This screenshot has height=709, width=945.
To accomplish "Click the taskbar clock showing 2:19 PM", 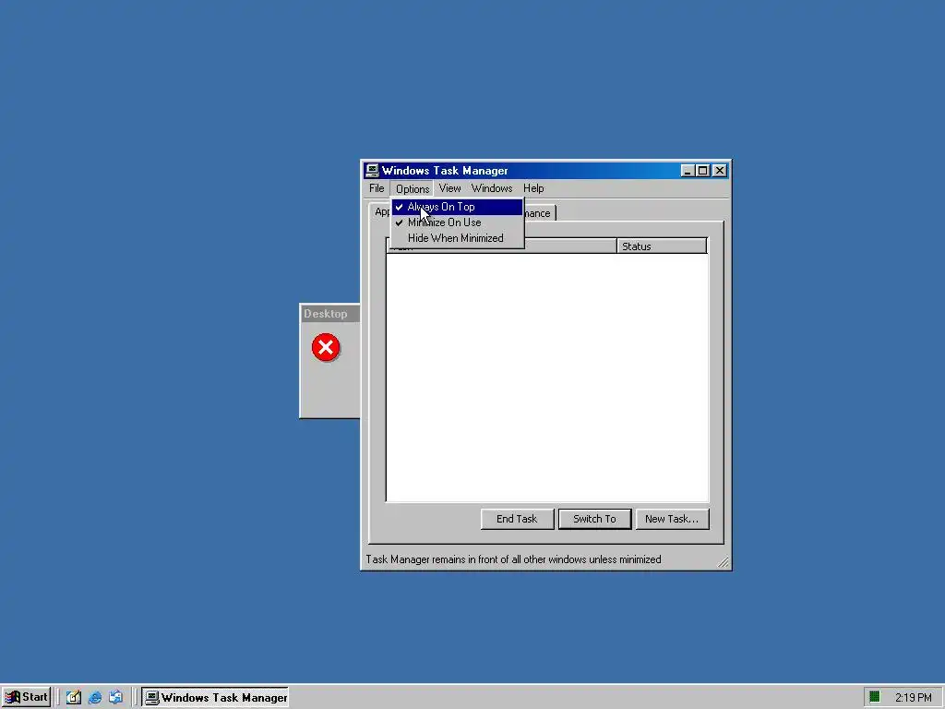I will coord(913,698).
